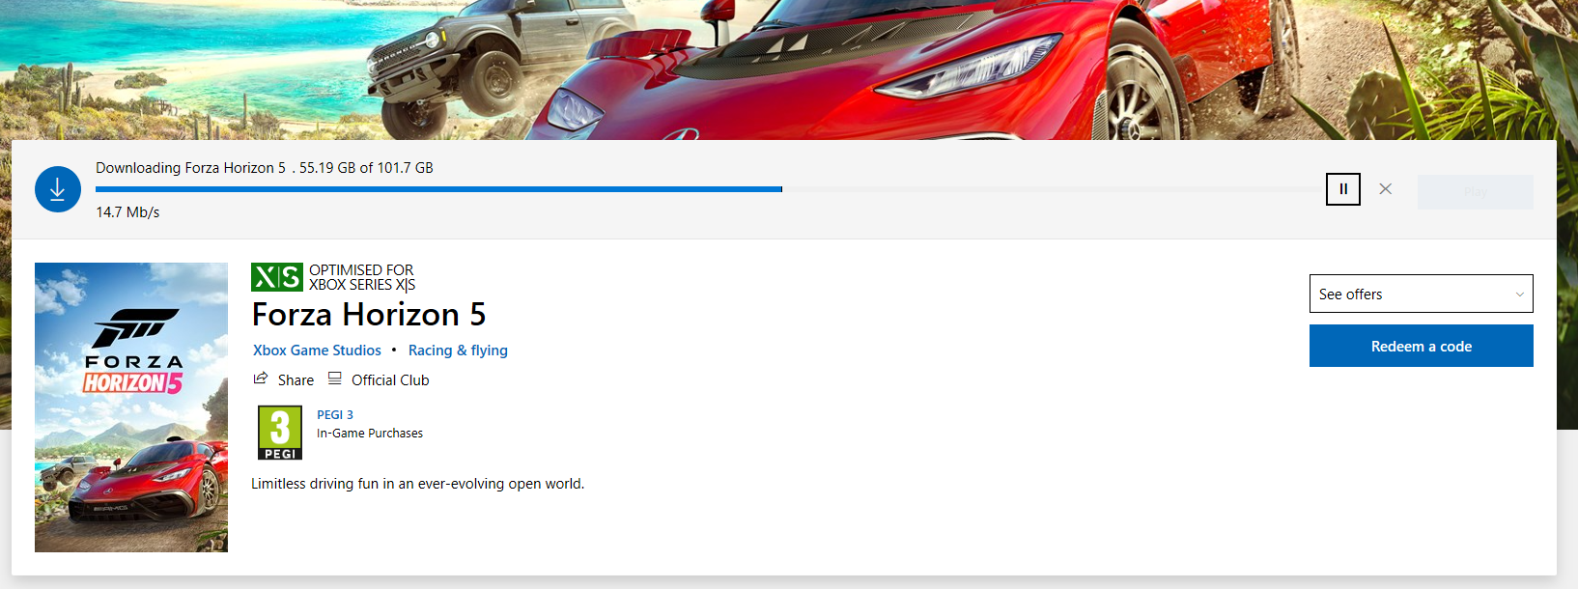1578x589 pixels.
Task: Click the OPTIMISED FOR XBOX SERIES X|S label
Action: (362, 277)
